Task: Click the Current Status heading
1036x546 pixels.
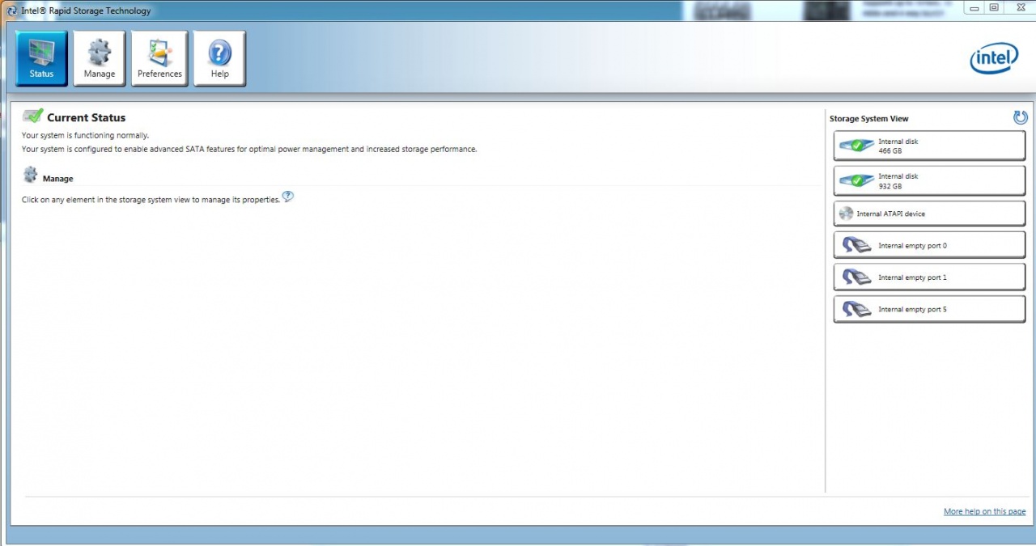Action: coord(86,118)
